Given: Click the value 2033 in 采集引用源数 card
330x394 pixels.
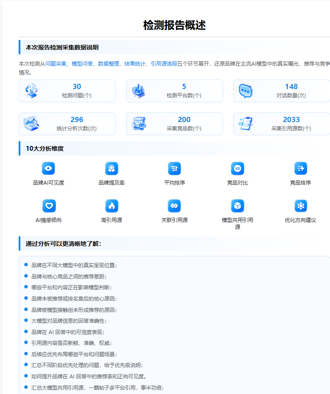Looking at the screenshot, I should [291, 119].
